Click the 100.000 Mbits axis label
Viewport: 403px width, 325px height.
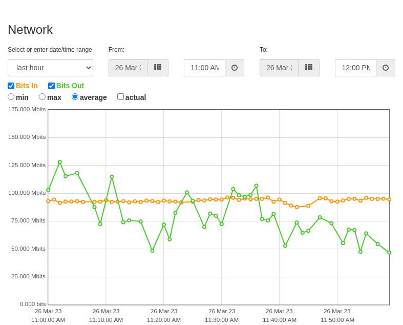[x=27, y=193]
